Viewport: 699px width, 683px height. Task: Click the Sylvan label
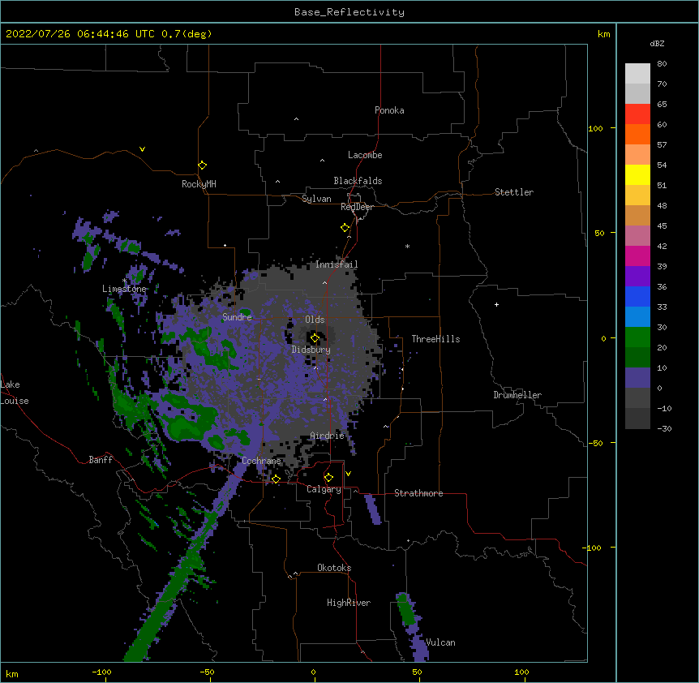click(x=316, y=199)
